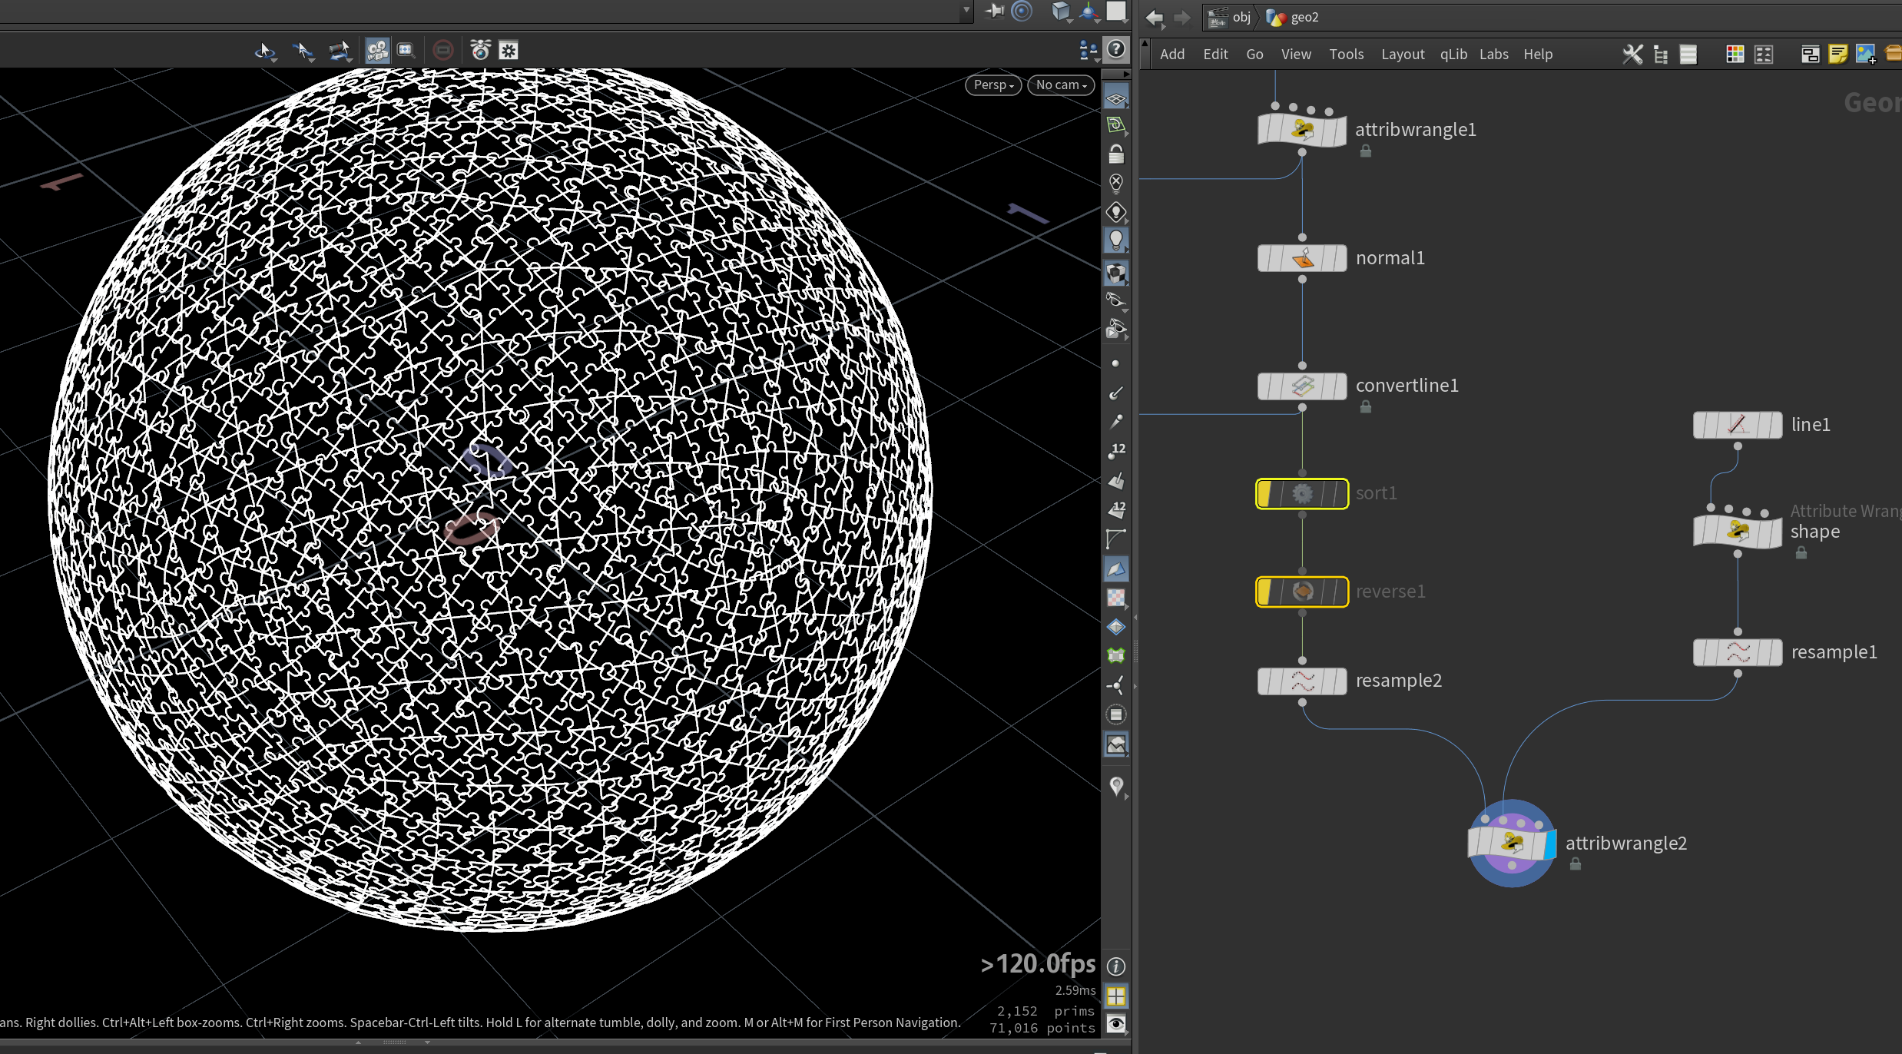Open the axis handle alignment dropdown
The image size is (1902, 1054).
(x=1089, y=11)
